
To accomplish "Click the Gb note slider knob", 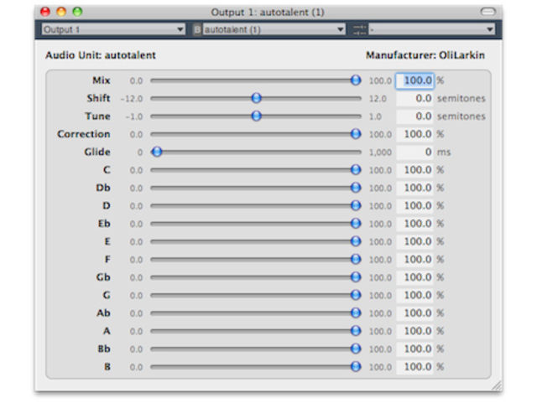I will pyautogui.click(x=356, y=276).
